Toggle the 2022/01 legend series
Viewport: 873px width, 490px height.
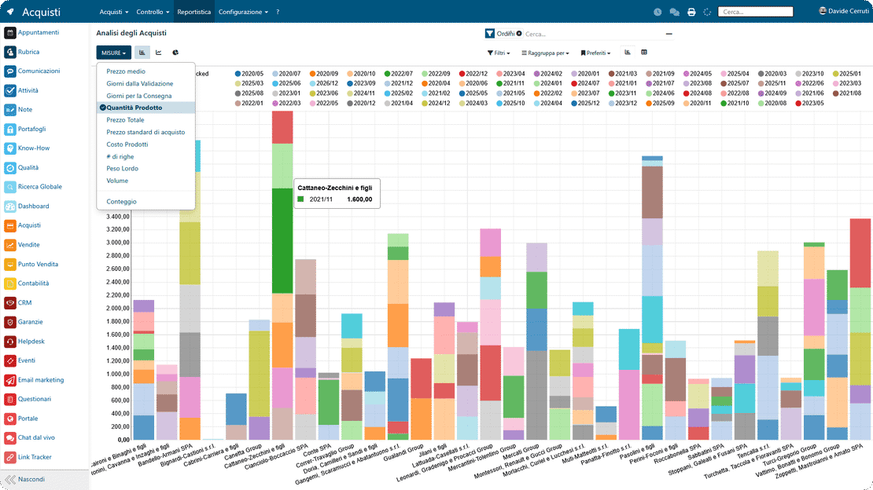249,103
